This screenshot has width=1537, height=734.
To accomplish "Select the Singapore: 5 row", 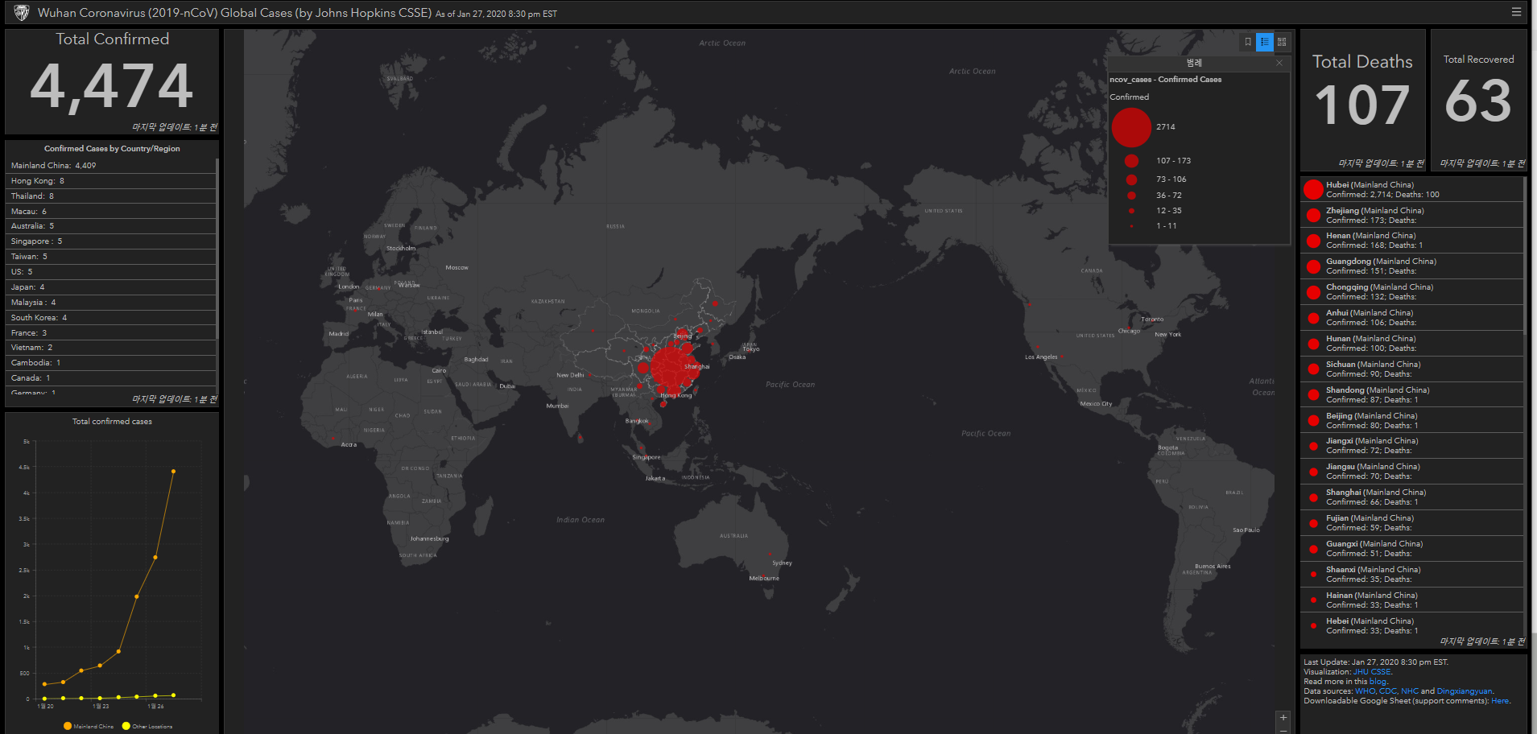I will click(x=112, y=241).
